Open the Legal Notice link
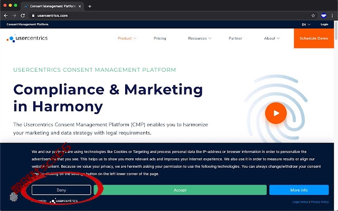338x211 pixels. [x=301, y=202]
